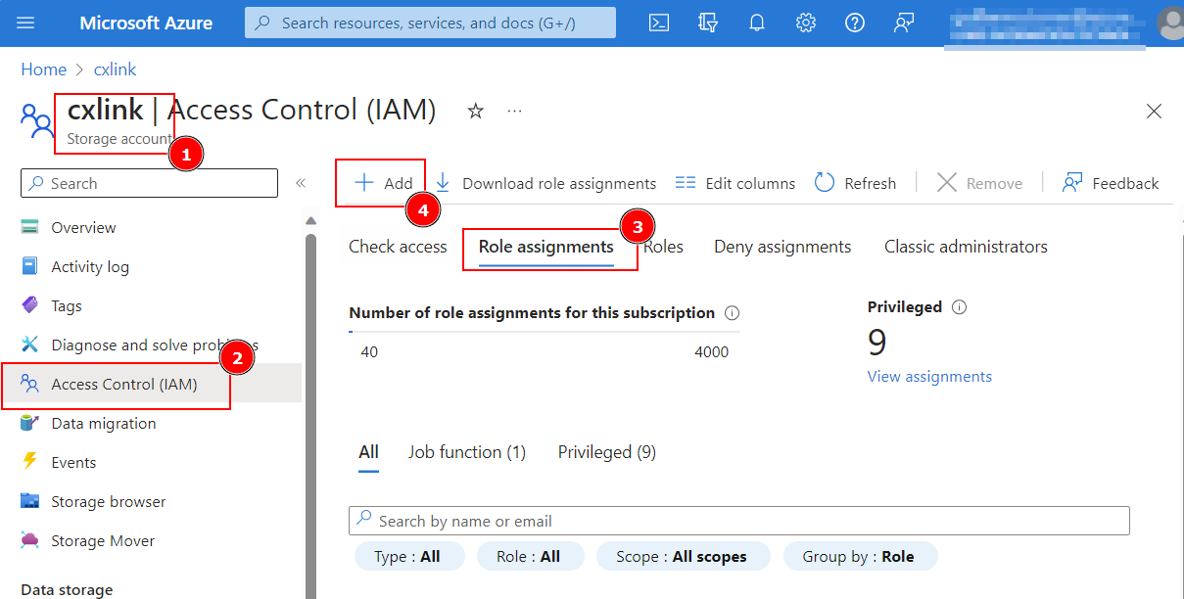Click the Search by name or email field
1184x599 pixels.
[739, 521]
